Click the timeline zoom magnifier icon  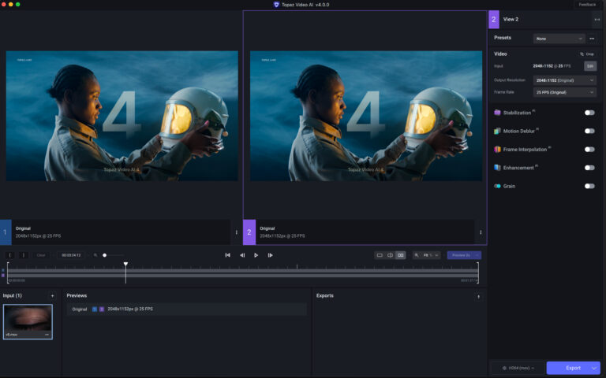95,255
